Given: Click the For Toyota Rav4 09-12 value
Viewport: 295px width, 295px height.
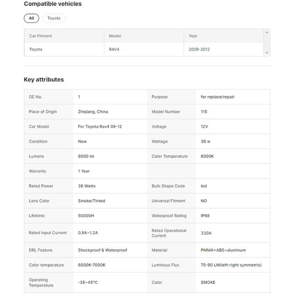Looking at the screenshot, I should (x=100, y=127).
